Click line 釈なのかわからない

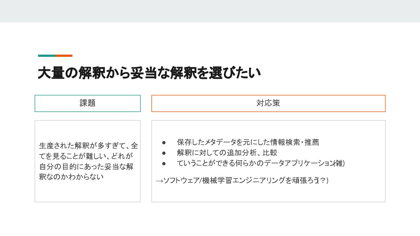[71, 177]
